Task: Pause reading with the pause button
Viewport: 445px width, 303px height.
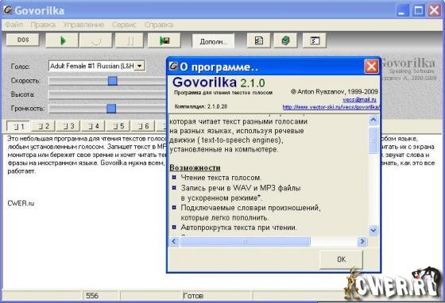Action: 130,40
